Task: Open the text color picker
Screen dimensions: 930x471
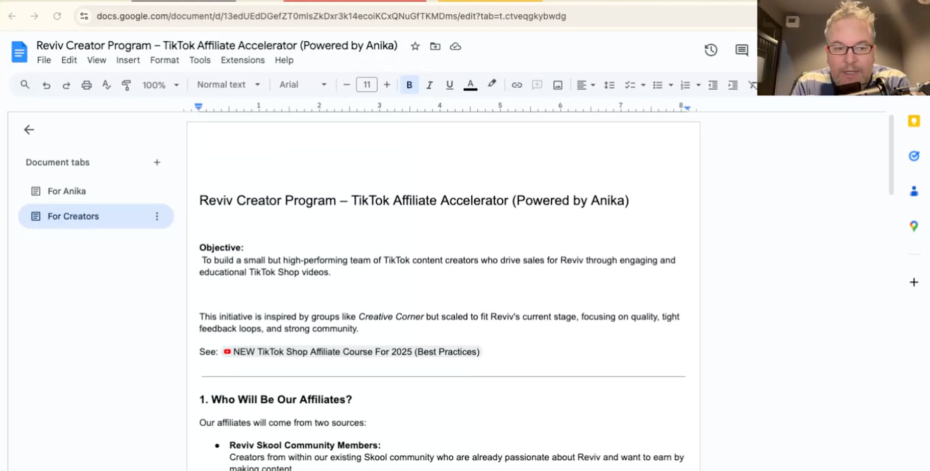Action: tap(470, 85)
